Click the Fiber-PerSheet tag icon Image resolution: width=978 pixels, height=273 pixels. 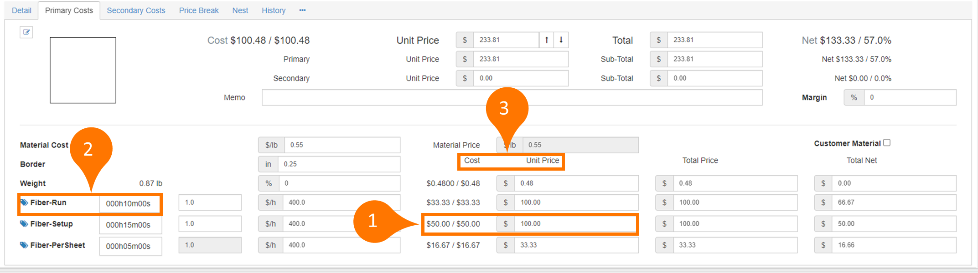[x=24, y=245]
